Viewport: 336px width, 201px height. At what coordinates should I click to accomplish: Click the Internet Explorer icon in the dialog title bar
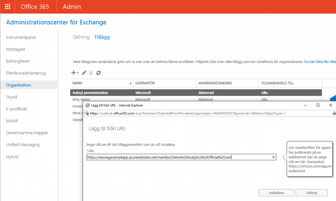[x=88, y=105]
